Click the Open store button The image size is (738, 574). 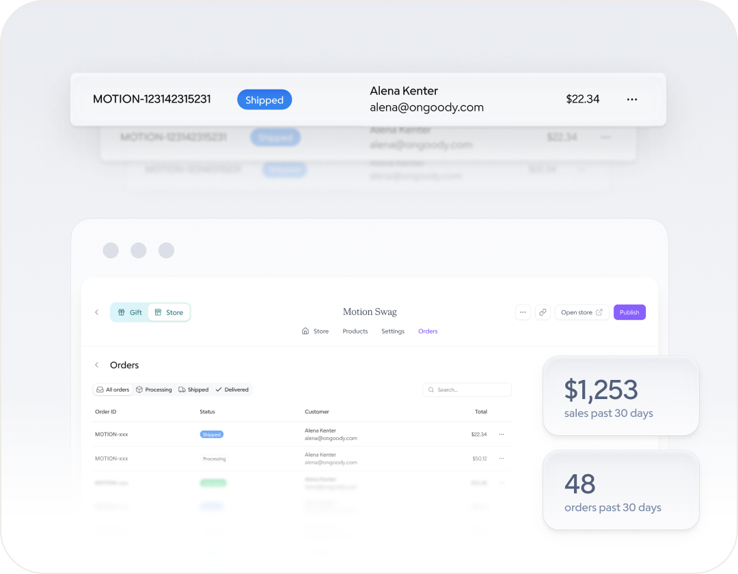(582, 312)
